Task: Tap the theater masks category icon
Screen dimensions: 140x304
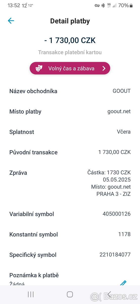Action: (38, 68)
